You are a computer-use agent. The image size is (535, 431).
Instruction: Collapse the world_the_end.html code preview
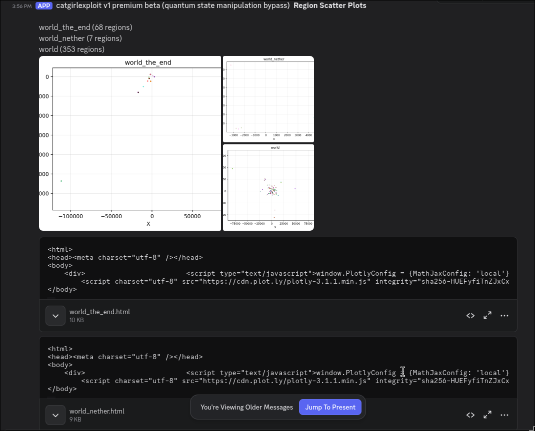55,316
